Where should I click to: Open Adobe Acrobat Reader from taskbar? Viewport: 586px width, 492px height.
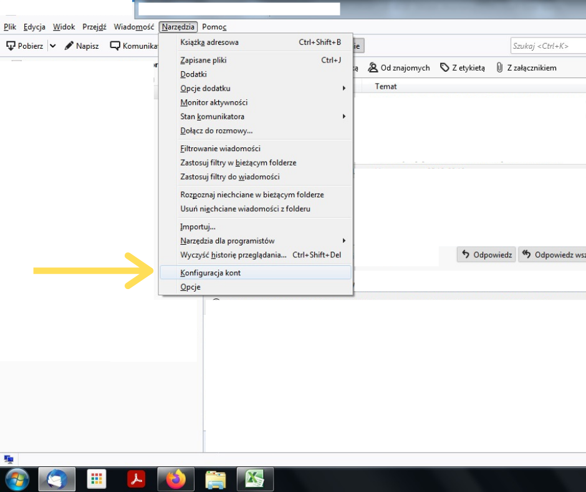pos(136,479)
